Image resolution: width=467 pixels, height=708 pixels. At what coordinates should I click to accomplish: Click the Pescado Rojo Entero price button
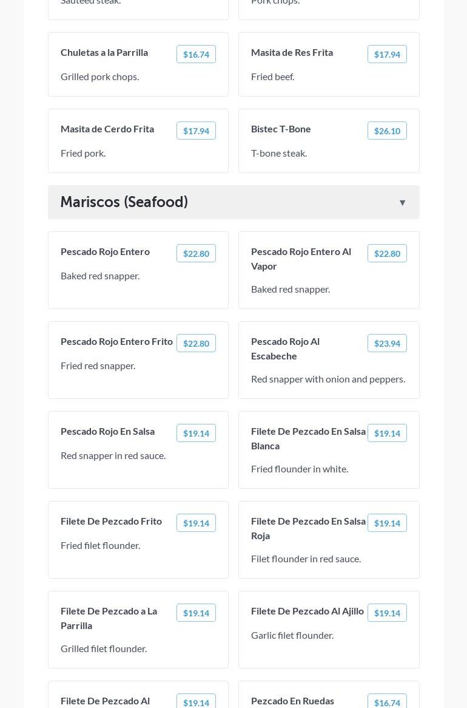196,254
